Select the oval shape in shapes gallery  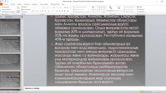point(102,7)
